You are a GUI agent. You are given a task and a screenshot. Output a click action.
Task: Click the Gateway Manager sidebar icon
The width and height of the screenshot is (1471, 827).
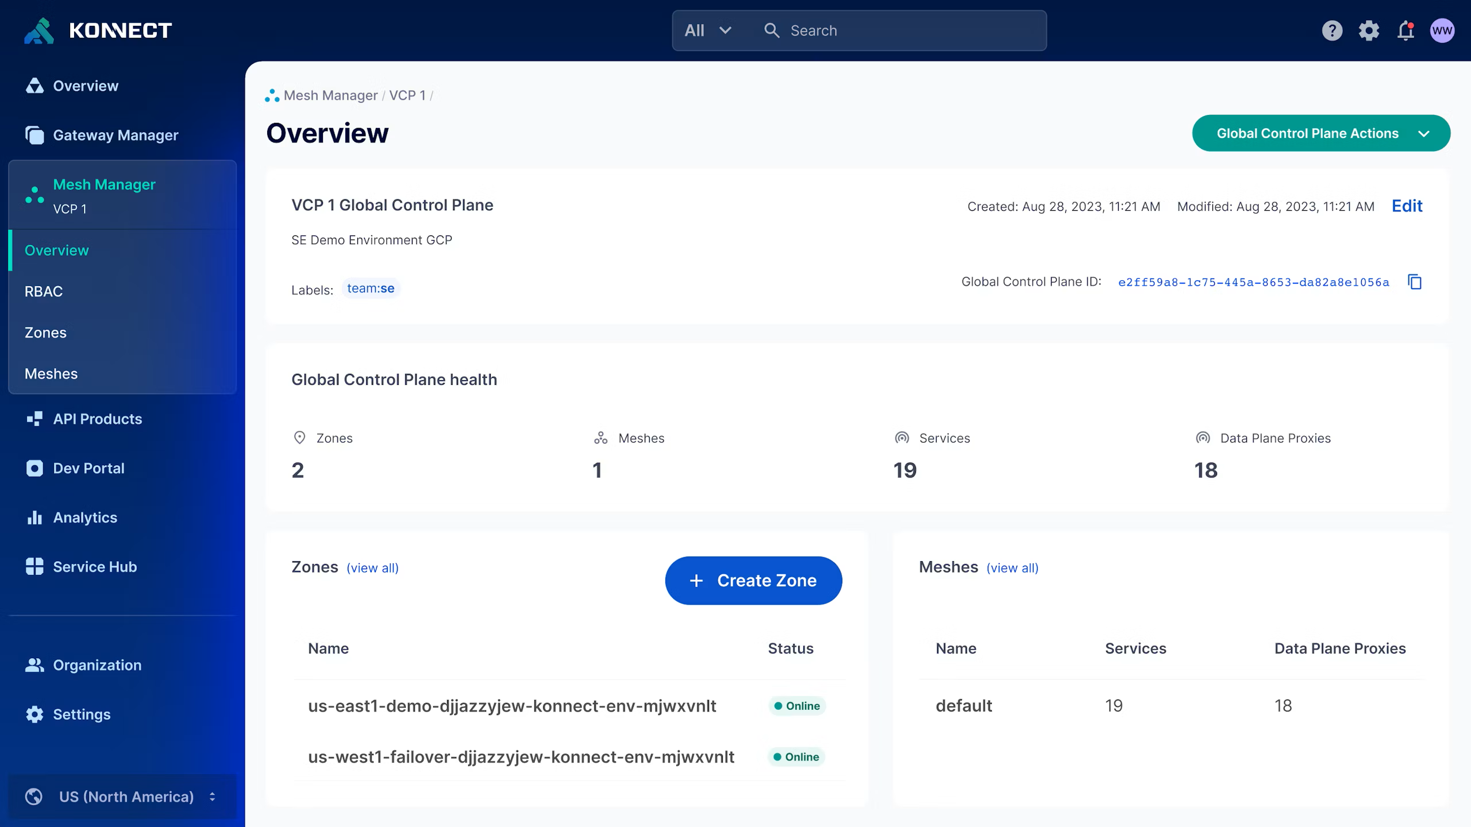click(34, 135)
